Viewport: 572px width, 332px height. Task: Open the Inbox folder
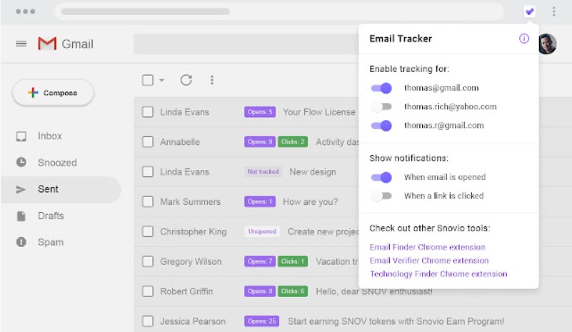[49, 136]
